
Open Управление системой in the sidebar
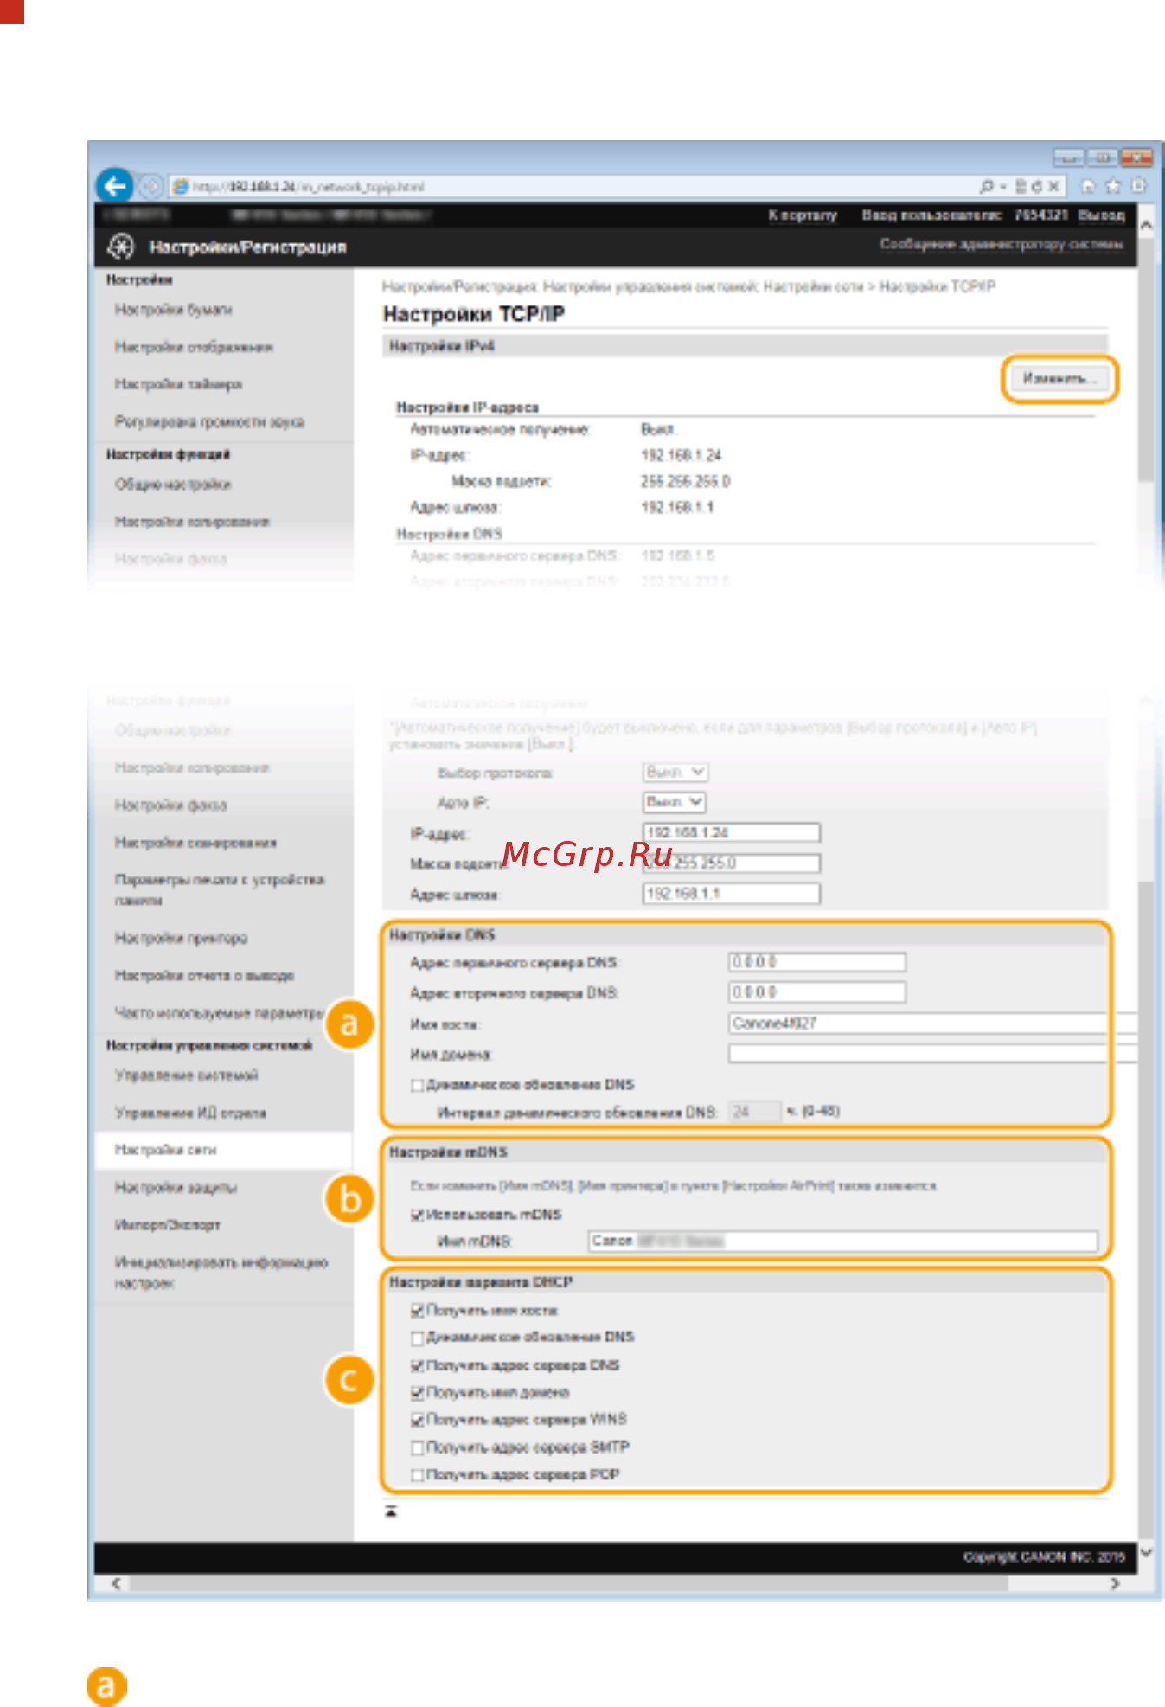[x=186, y=1075]
